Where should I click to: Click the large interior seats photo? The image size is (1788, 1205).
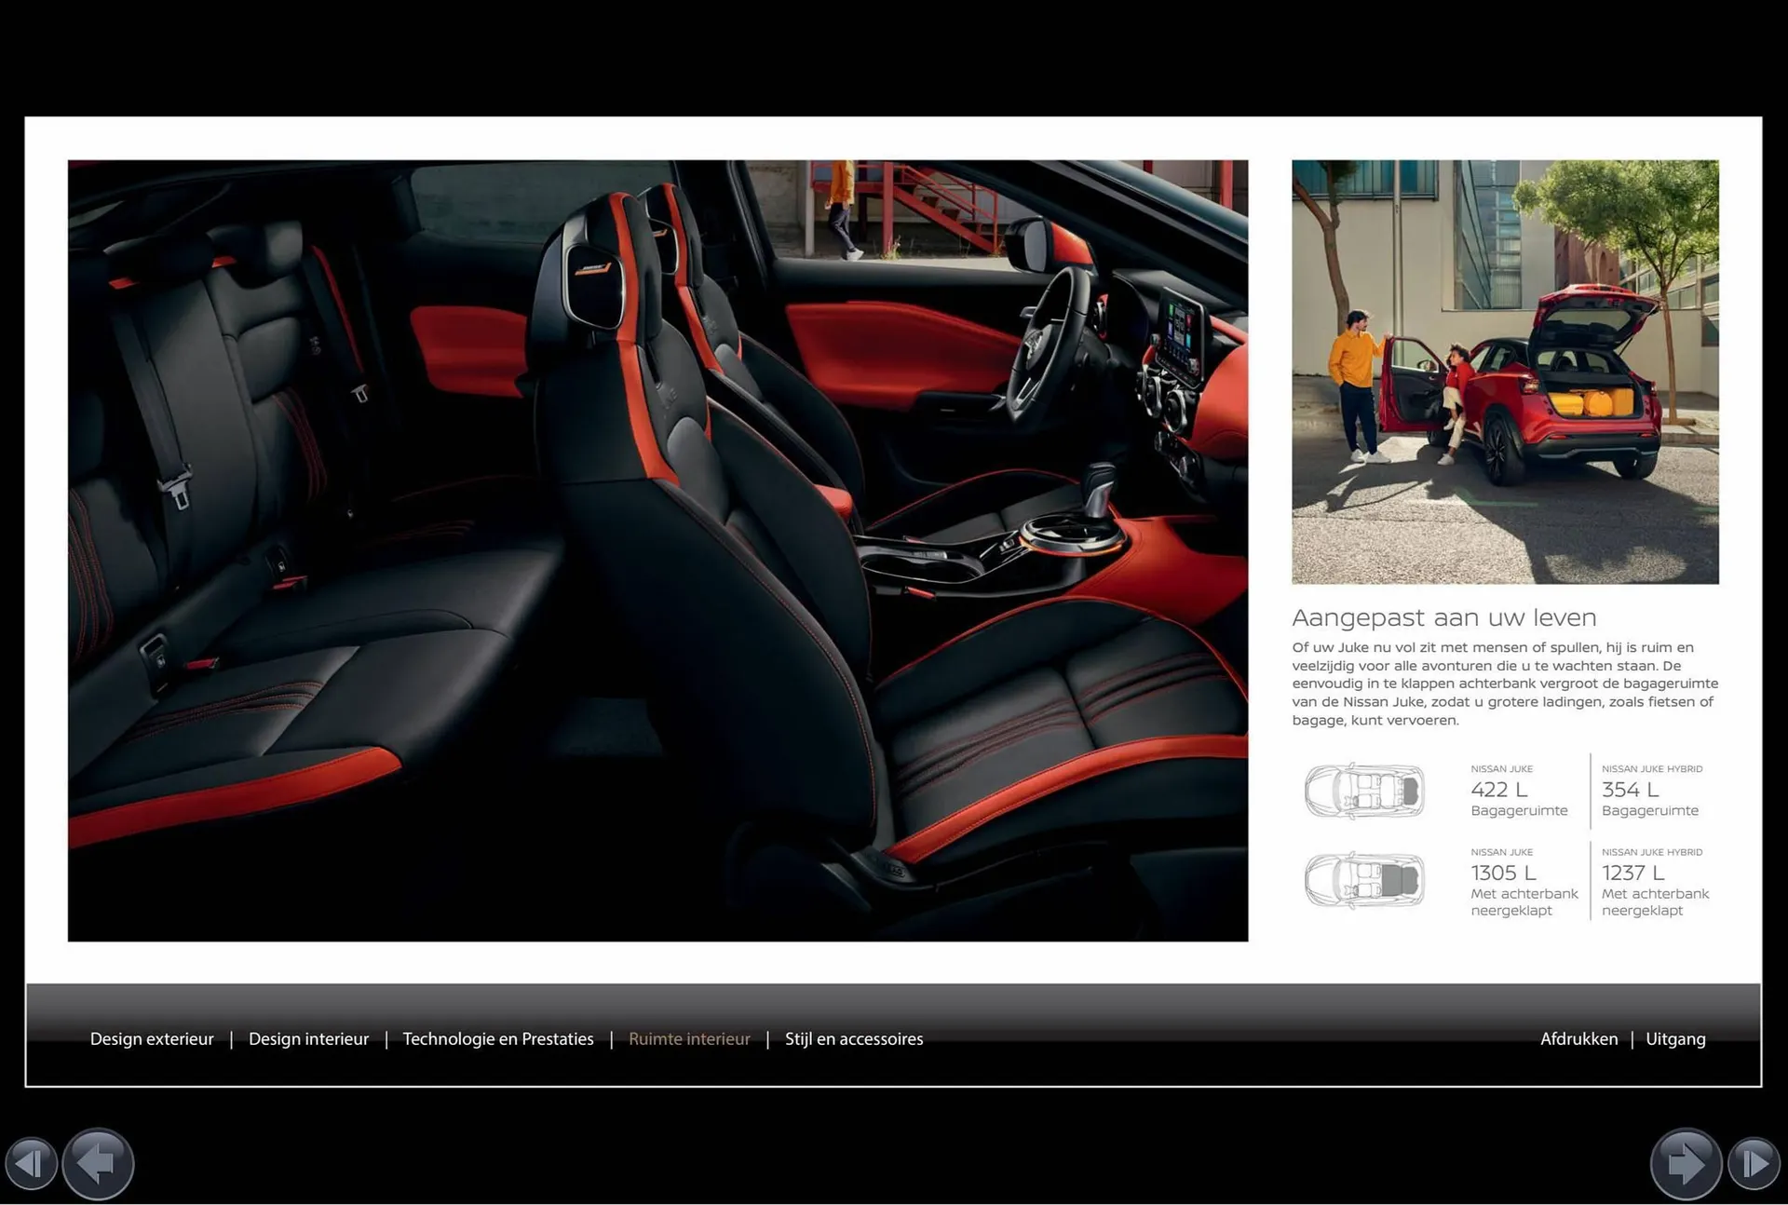[x=657, y=550]
